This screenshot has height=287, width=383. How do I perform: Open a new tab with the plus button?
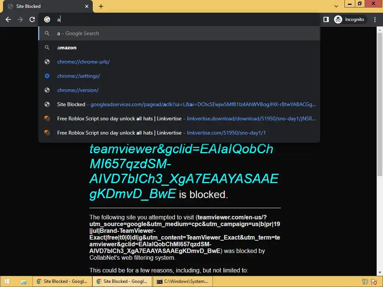pyautogui.click(x=101, y=7)
